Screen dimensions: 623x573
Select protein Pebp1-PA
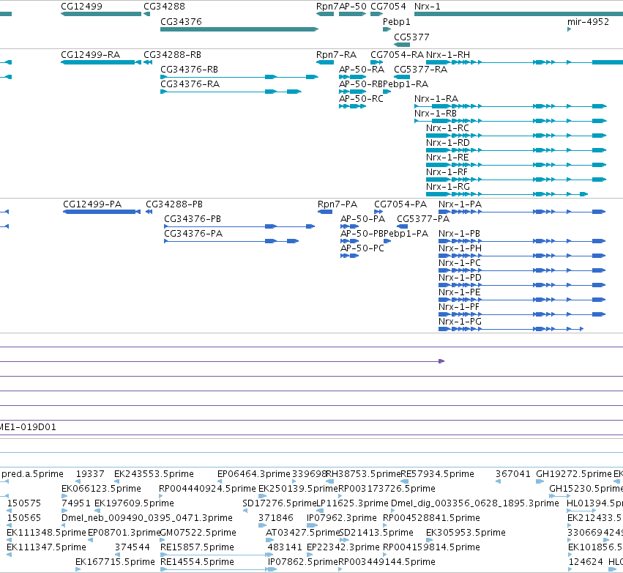click(x=387, y=241)
